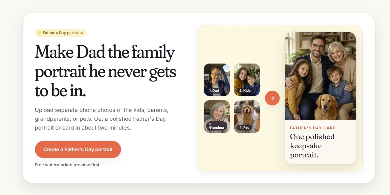Open the finished family portrait image
The image size is (390, 195).
320,76
